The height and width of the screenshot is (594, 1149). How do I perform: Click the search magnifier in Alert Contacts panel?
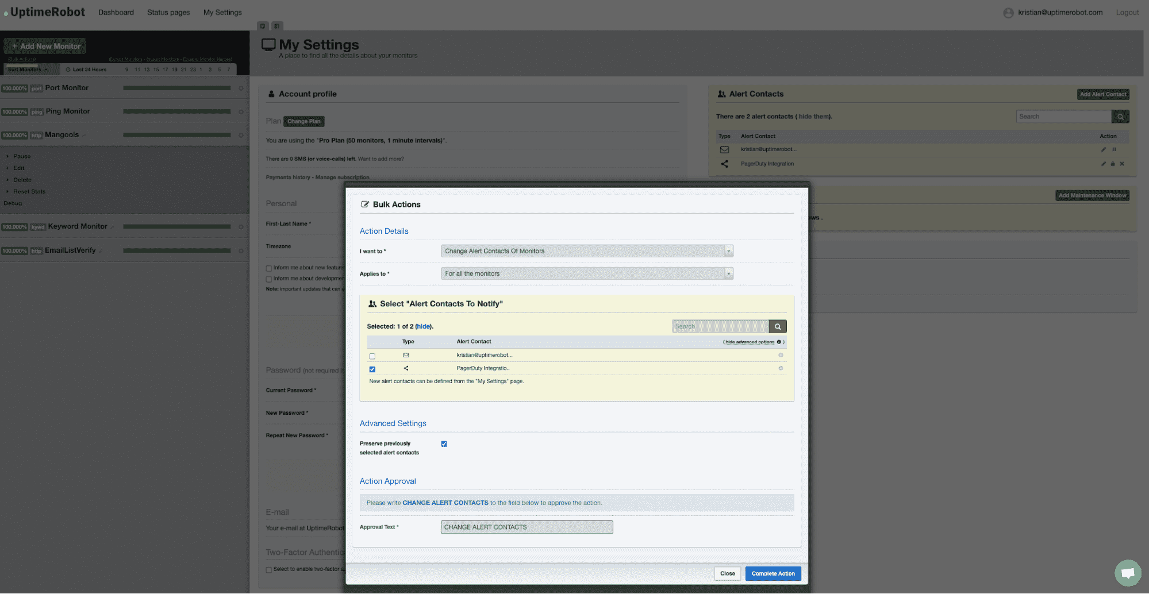1120,116
